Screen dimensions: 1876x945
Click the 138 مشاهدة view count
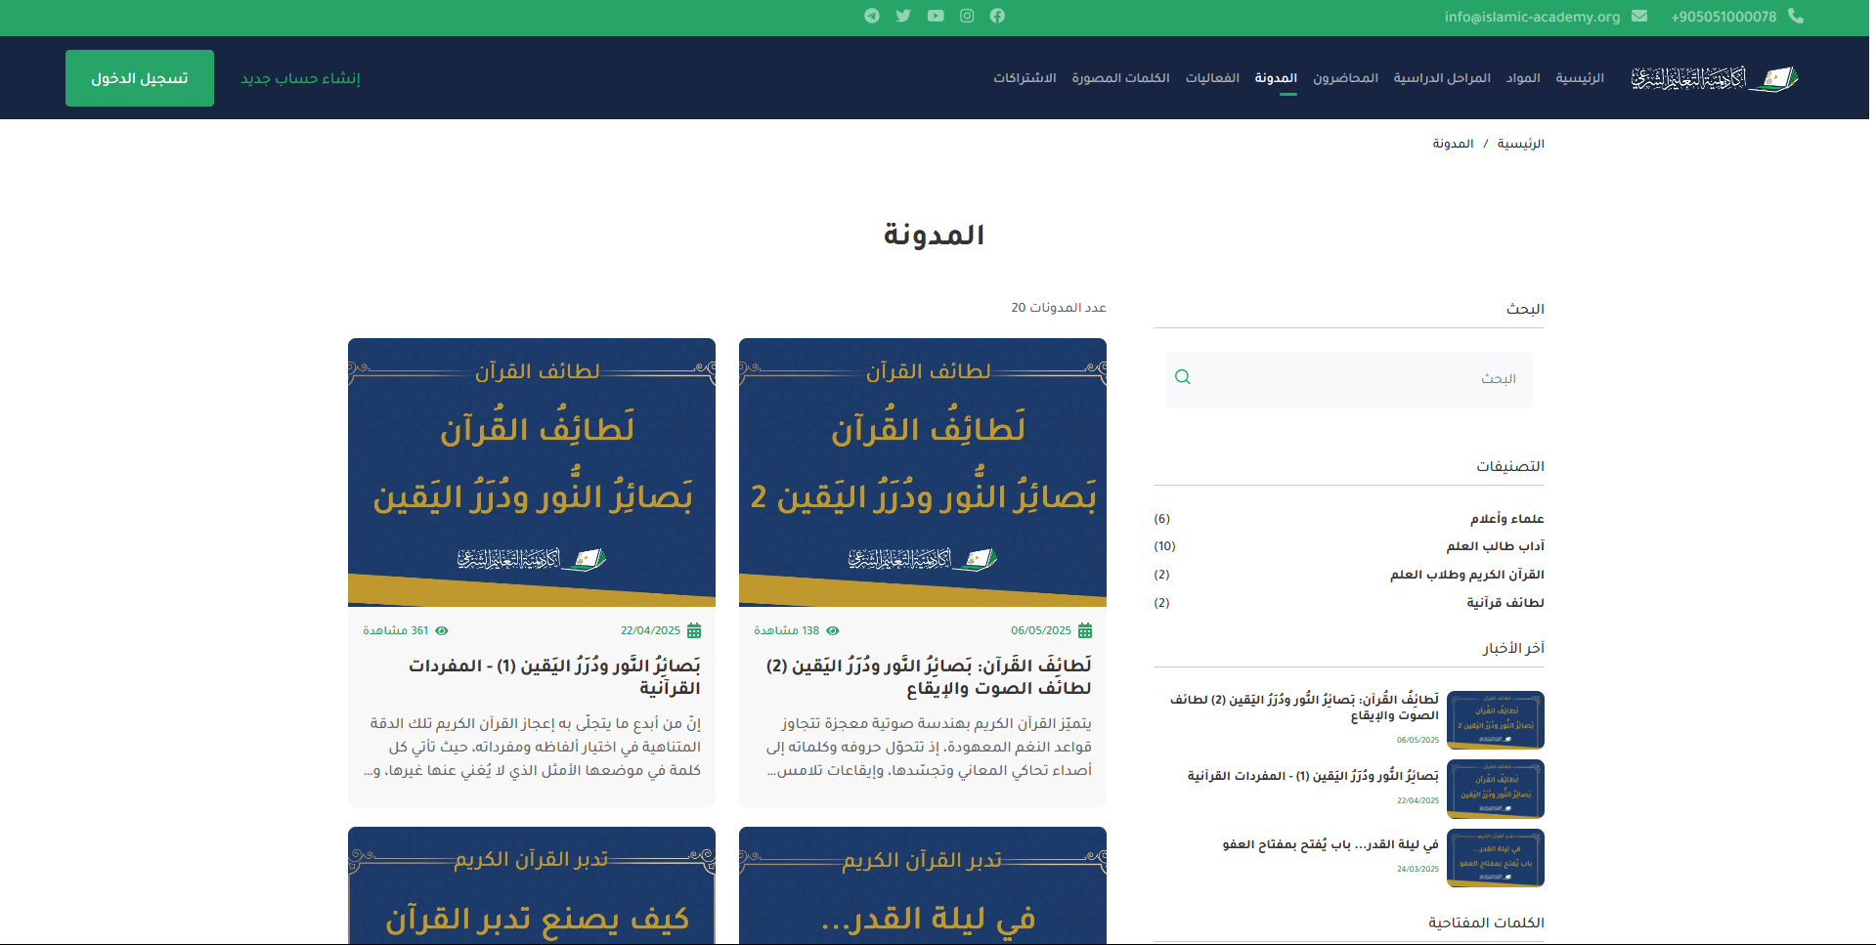[x=787, y=630]
